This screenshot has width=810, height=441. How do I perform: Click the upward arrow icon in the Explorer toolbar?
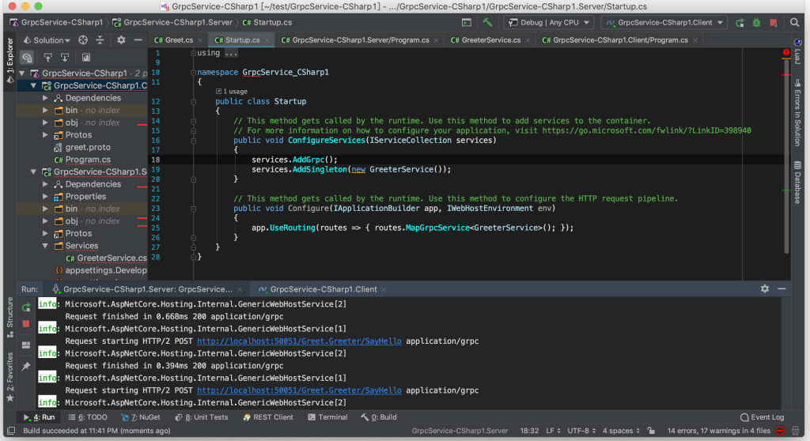tap(47, 58)
